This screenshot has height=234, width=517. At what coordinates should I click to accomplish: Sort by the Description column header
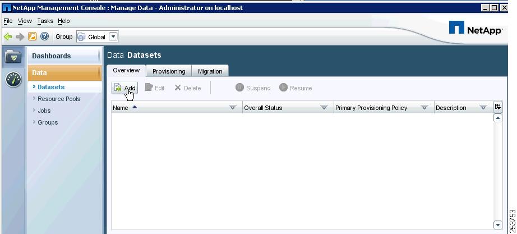(464, 108)
